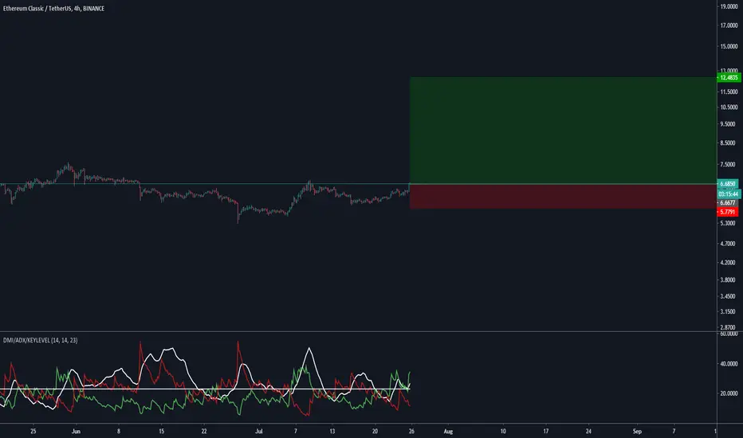Image resolution: width=743 pixels, height=438 pixels.
Task: Click the 6.6850 current price label
Action: tap(727, 184)
